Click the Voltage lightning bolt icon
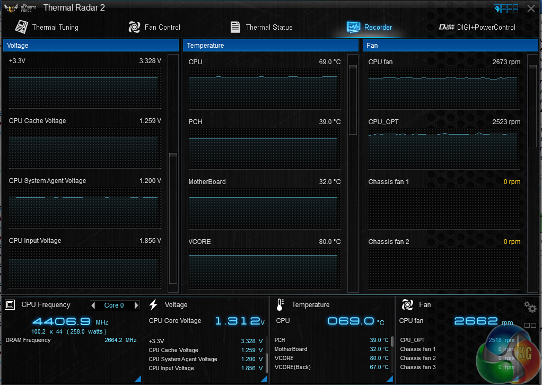This screenshot has height=385, width=542. (x=153, y=304)
